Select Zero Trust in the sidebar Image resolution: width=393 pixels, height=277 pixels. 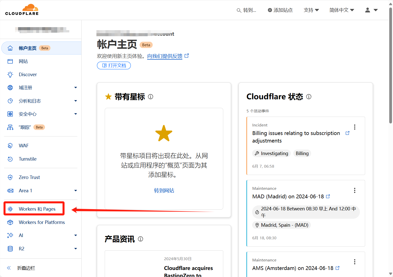click(x=29, y=177)
